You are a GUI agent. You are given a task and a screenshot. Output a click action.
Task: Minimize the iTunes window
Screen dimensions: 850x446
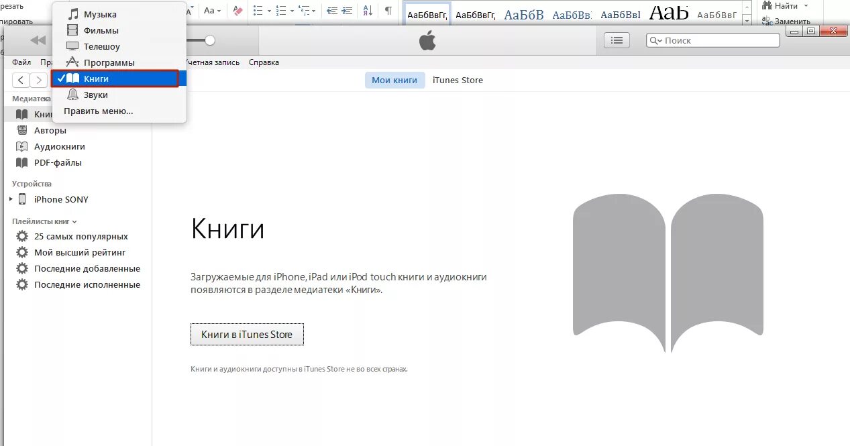pyautogui.click(x=796, y=31)
